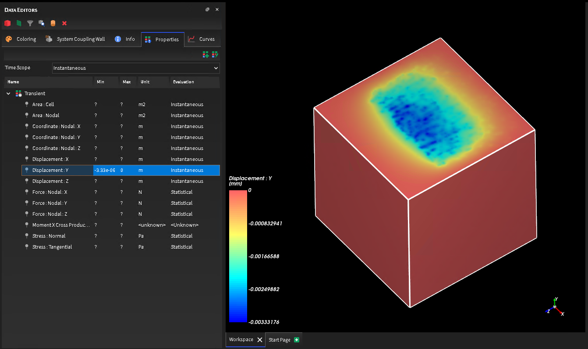Image resolution: width=588 pixels, height=349 pixels.
Task: Click the red X delete icon
Action: click(64, 23)
